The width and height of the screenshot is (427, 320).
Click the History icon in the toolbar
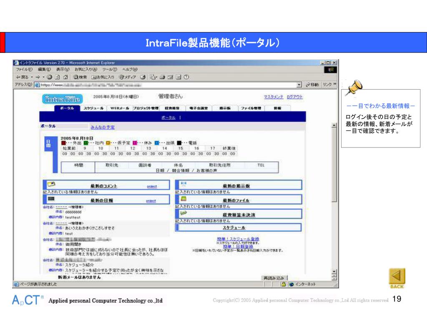[143, 77]
